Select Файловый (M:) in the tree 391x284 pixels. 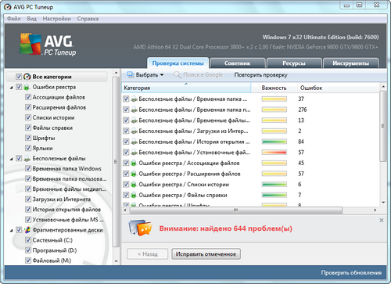[x=52, y=261]
